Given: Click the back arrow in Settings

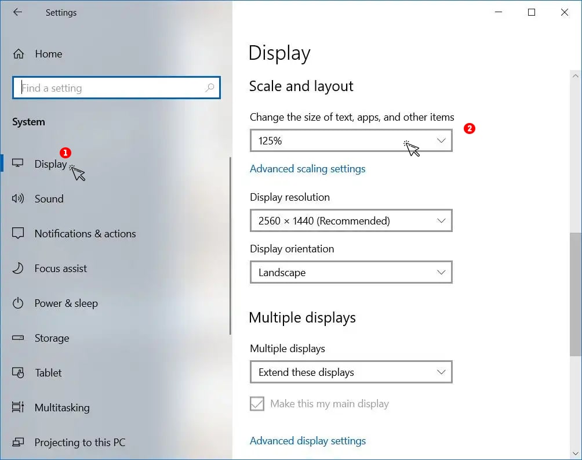Looking at the screenshot, I should 17,12.
